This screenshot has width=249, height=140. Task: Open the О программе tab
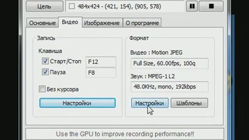coord(142,23)
